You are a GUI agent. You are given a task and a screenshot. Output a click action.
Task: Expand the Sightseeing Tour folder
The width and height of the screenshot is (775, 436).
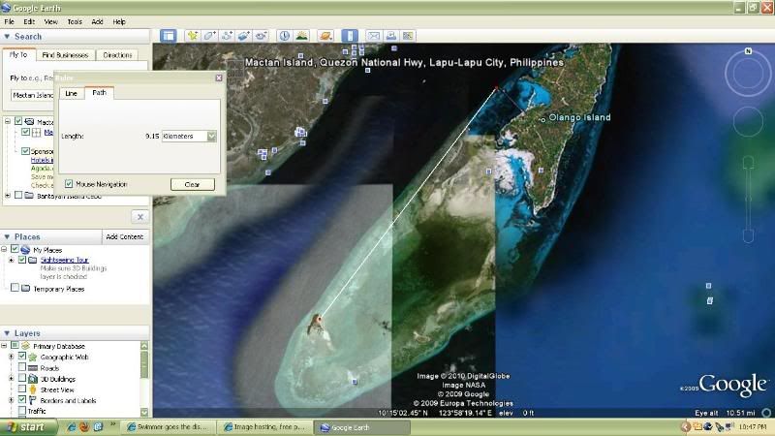[11, 260]
